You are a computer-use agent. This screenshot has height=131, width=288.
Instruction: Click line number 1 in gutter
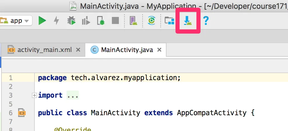pyautogui.click(x=11, y=78)
